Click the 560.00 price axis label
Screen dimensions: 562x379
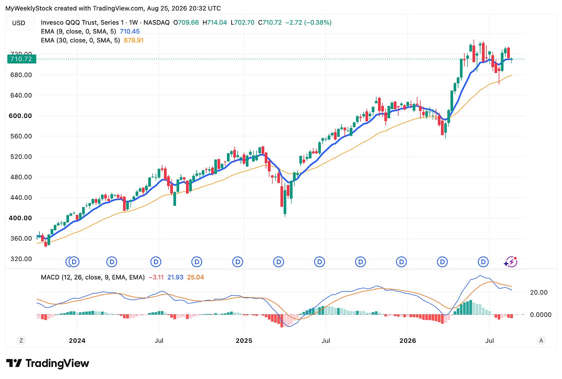coord(21,136)
